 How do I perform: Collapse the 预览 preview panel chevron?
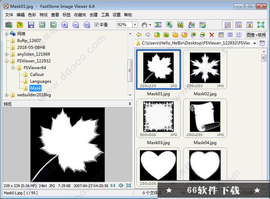130,104
